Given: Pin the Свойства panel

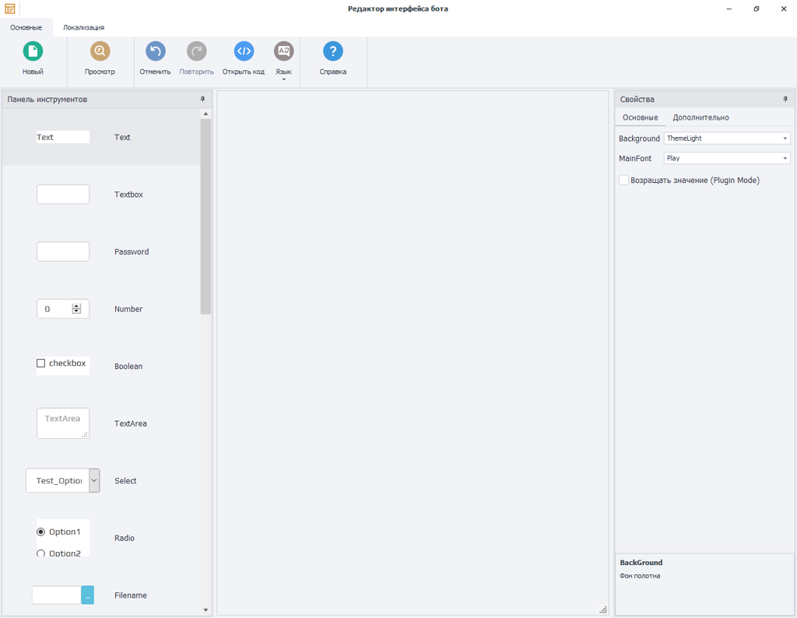Looking at the screenshot, I should [x=785, y=99].
